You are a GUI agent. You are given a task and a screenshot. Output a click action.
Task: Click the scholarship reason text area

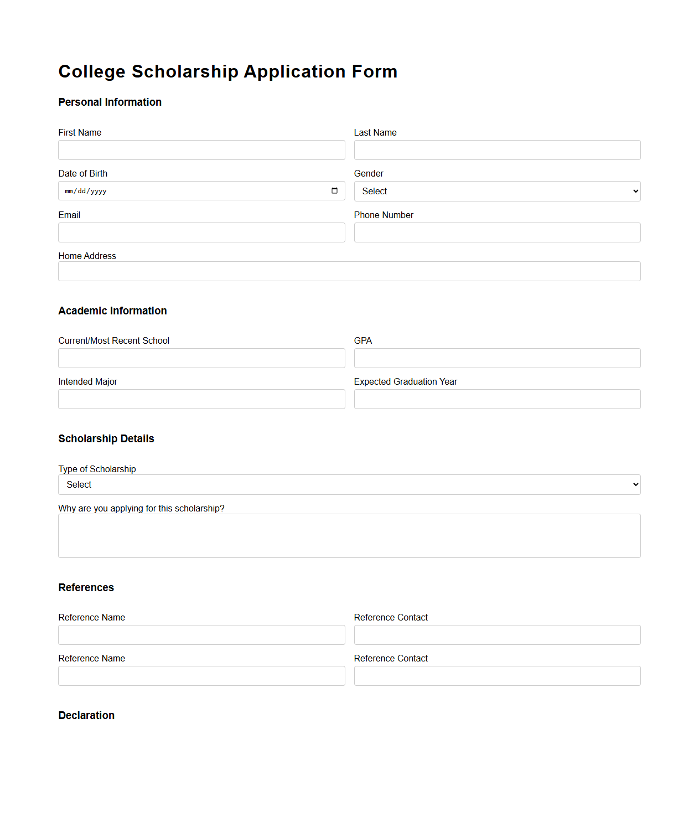349,535
